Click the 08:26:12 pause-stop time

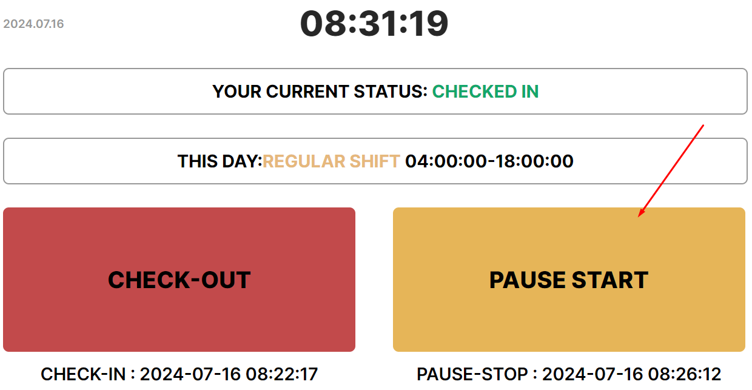pos(685,374)
